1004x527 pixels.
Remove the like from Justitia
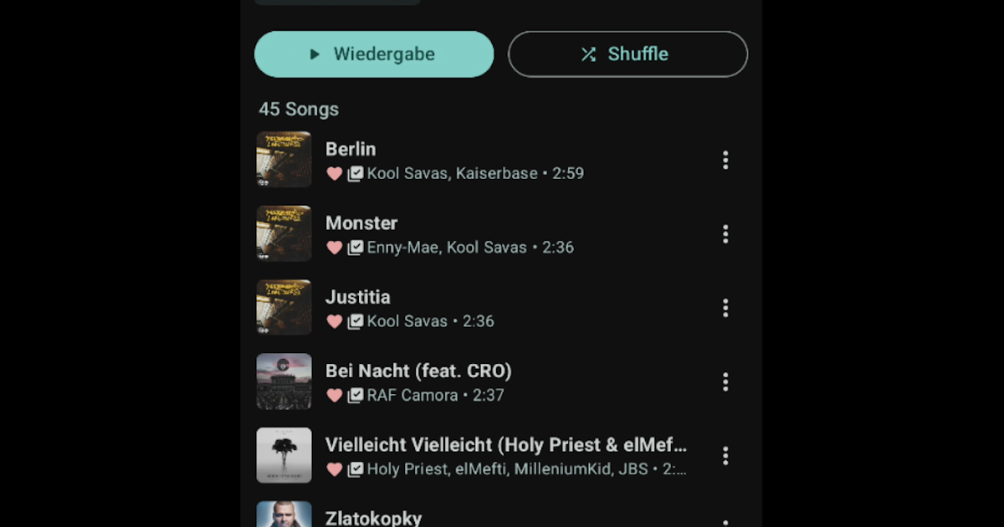pos(334,321)
